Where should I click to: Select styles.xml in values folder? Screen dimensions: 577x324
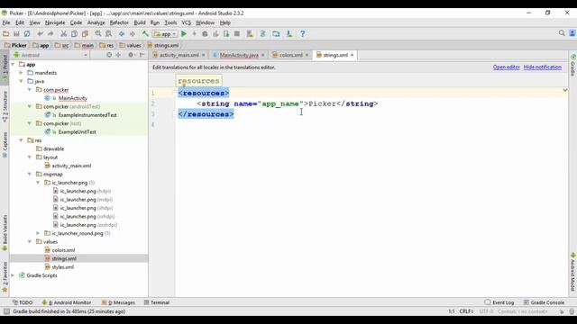tap(62, 267)
